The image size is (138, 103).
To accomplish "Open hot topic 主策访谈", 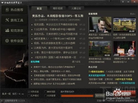I will (x=109, y=79).
